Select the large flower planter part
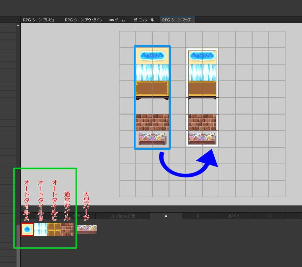Viewport: 302px width, 267px height. (x=87, y=229)
